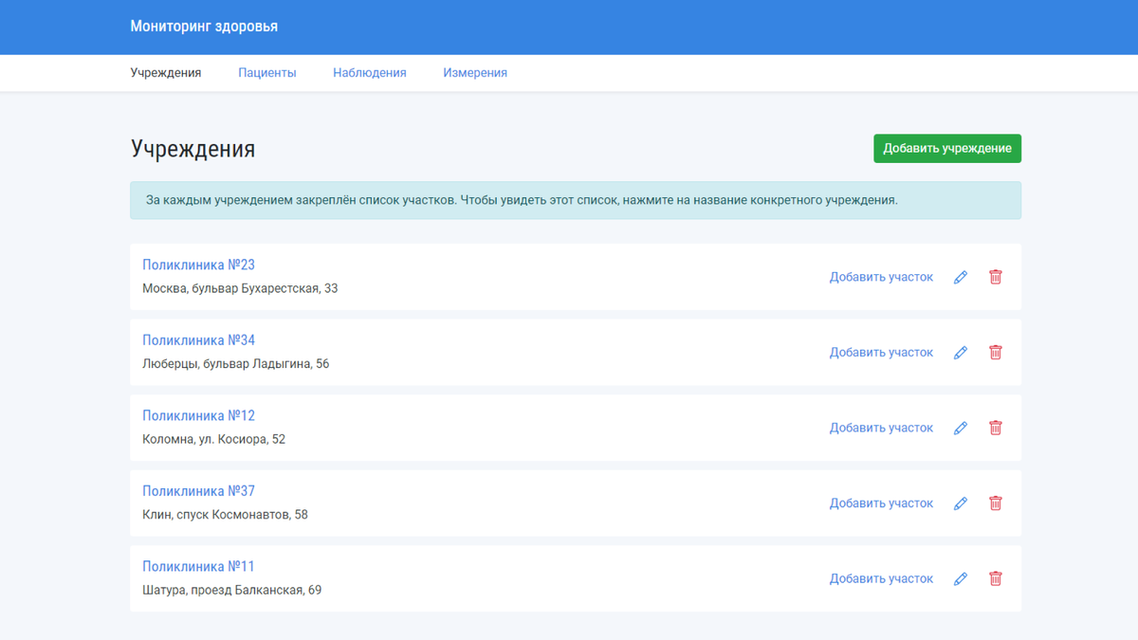Switch to the Пациенты tab
Screen dimensions: 1138x640
click(x=267, y=72)
